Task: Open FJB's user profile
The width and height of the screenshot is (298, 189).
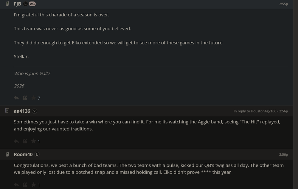Action: [17, 4]
